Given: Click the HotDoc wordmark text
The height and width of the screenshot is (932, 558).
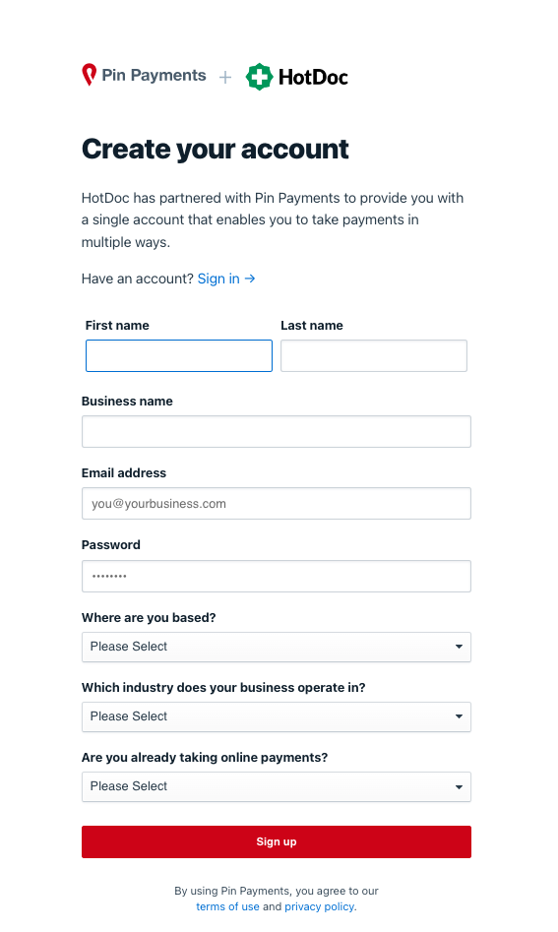Looking at the screenshot, I should [313, 78].
